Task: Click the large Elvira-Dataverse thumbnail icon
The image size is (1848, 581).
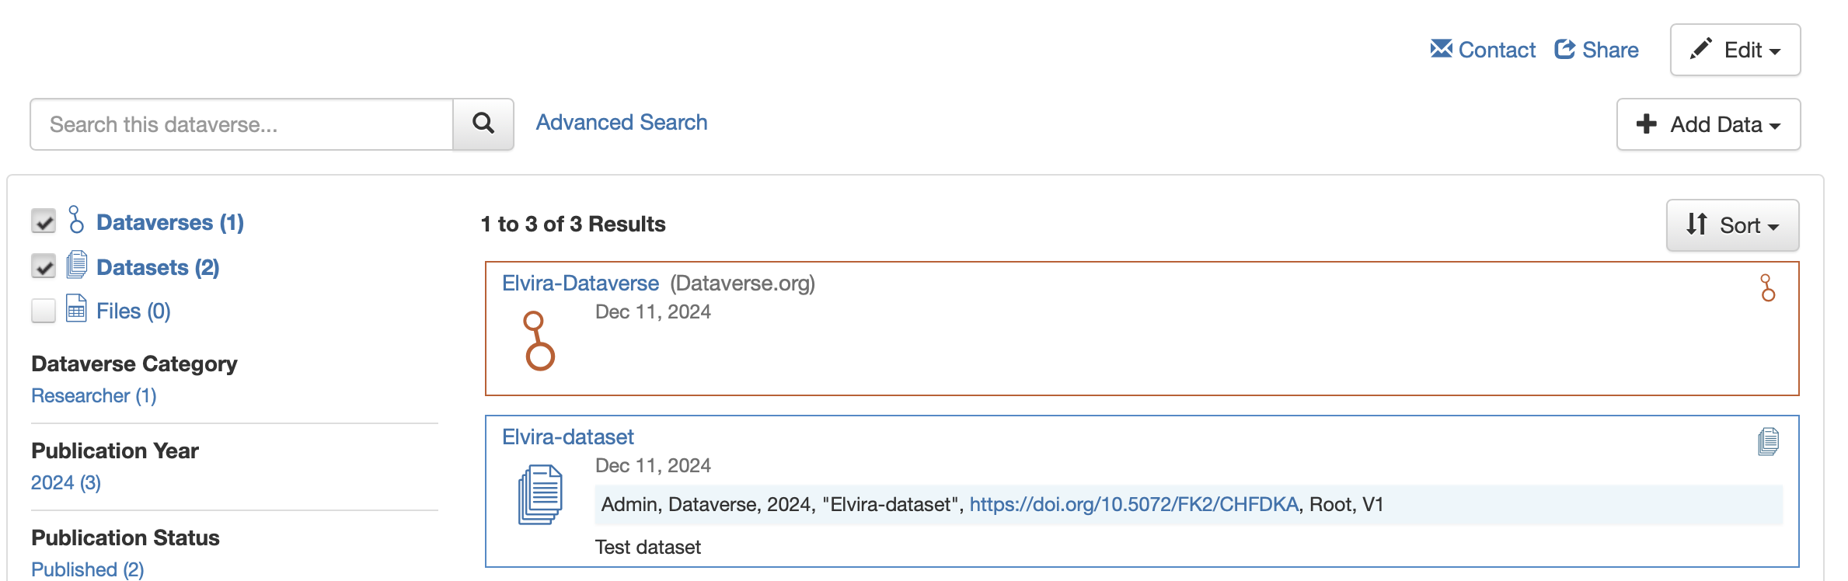Action: pyautogui.click(x=539, y=341)
